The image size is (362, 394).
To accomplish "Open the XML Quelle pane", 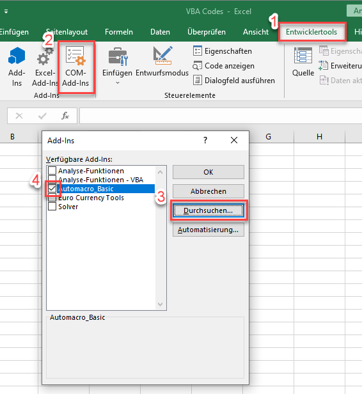I will 303,62.
